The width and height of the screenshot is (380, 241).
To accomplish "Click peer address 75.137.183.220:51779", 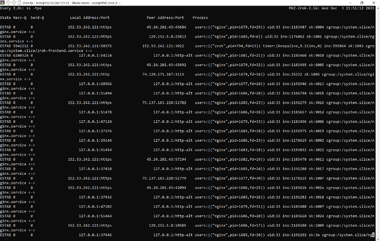I will coord(164,179).
